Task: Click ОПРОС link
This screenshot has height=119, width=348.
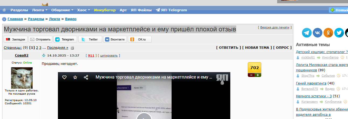Action: pos(282,48)
